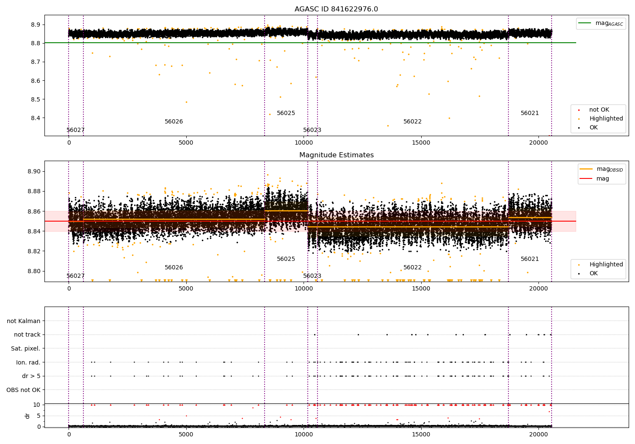
Task: Click "56027" annotation in Magnitude Estimates plot
Action: [75, 276]
